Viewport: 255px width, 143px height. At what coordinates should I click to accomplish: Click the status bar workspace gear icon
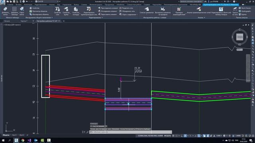point(224,136)
